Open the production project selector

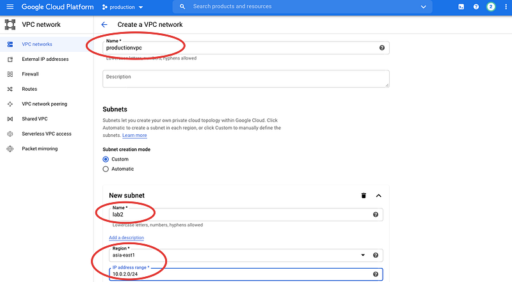122,6
